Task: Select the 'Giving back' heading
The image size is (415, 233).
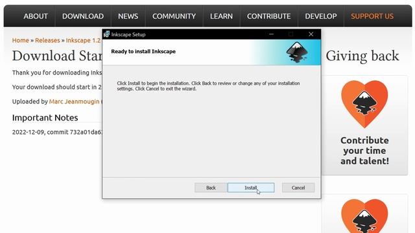Action: (362, 56)
